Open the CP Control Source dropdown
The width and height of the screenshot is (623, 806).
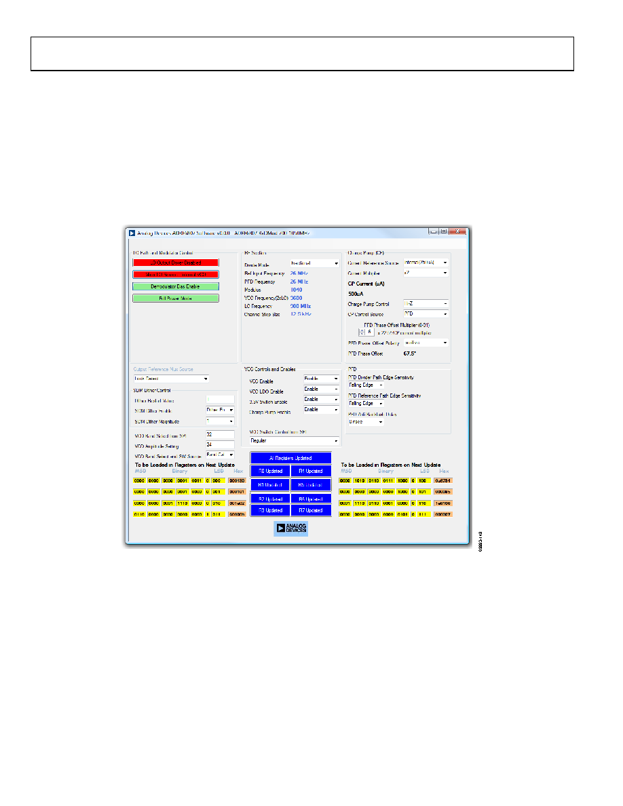pos(426,313)
